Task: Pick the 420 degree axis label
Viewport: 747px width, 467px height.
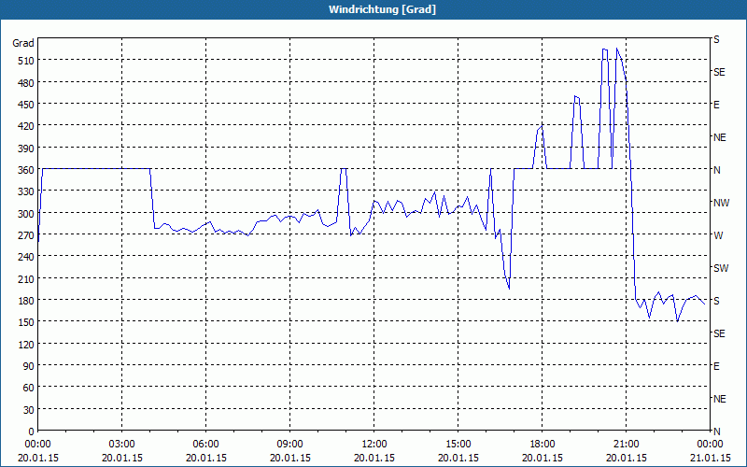Action: 27,126
